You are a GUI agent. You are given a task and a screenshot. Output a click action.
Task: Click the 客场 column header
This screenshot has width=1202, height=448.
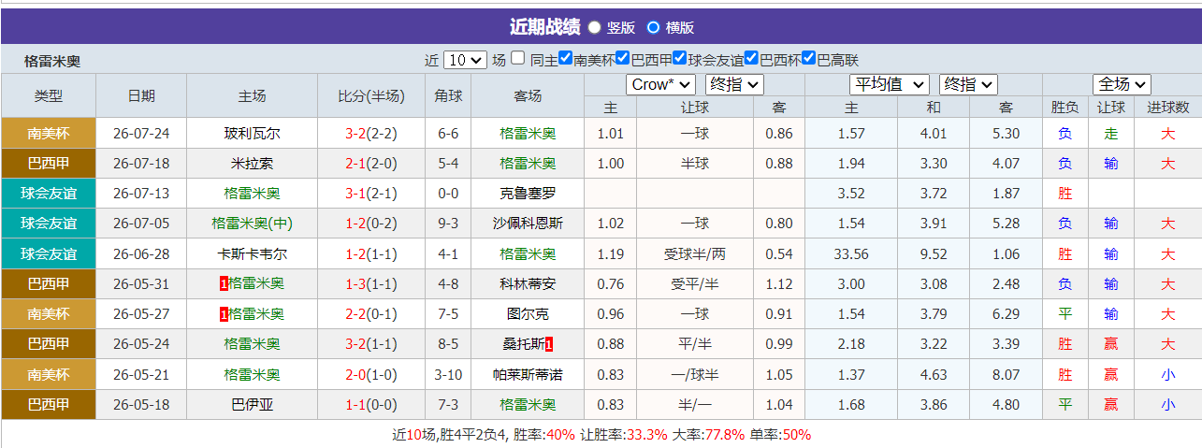point(528,95)
